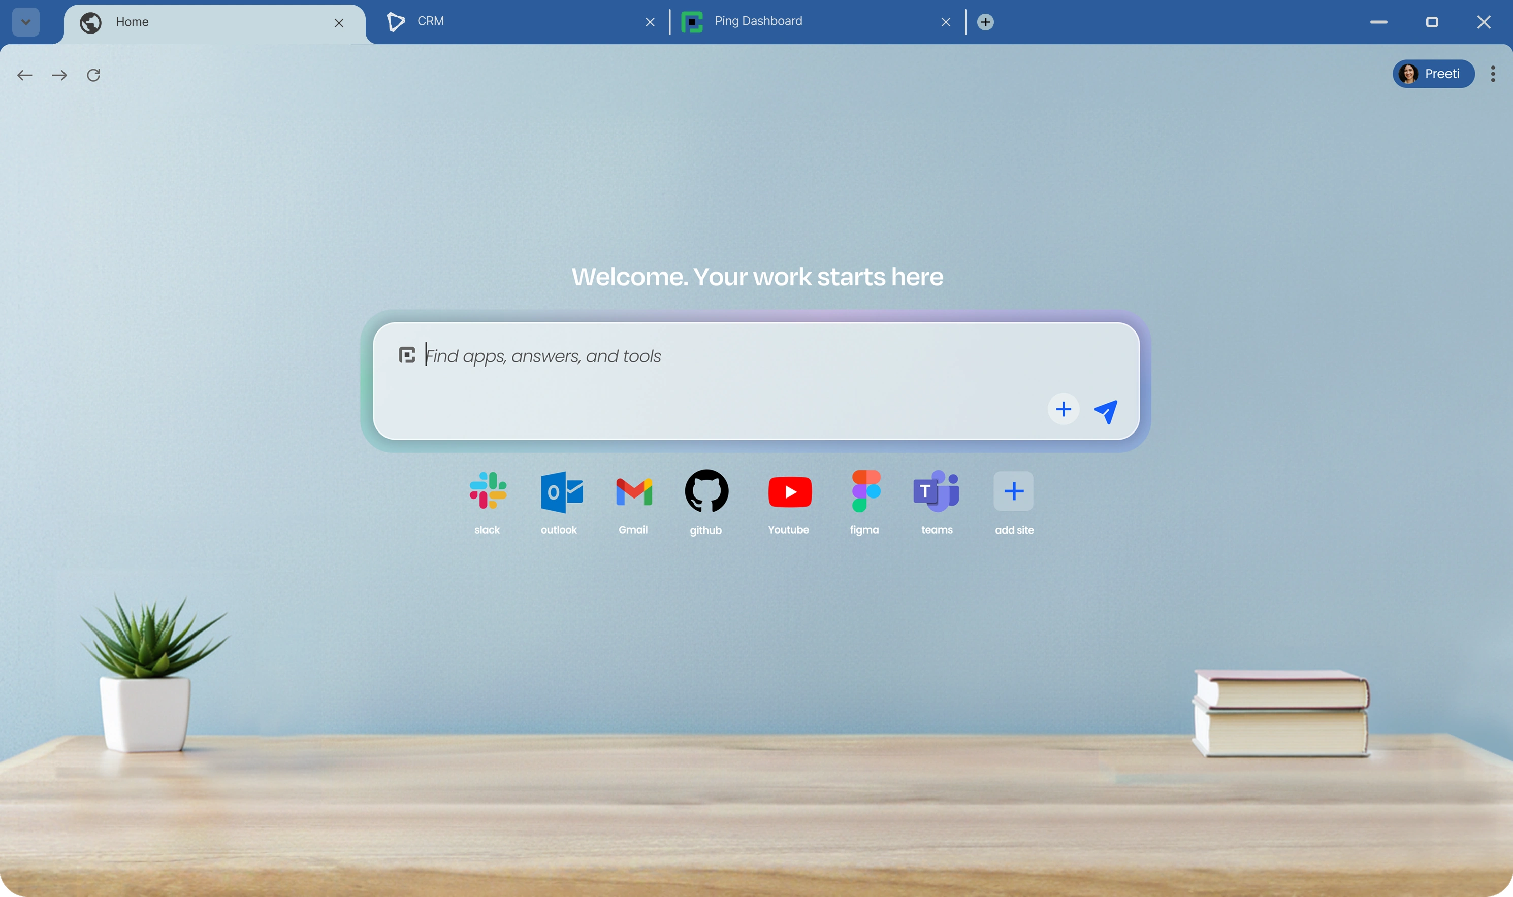
Task: Switch to the Ping Dashboard tab
Action: [x=757, y=21]
